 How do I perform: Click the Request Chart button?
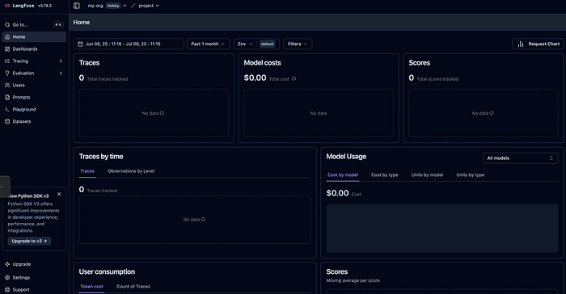pyautogui.click(x=538, y=44)
